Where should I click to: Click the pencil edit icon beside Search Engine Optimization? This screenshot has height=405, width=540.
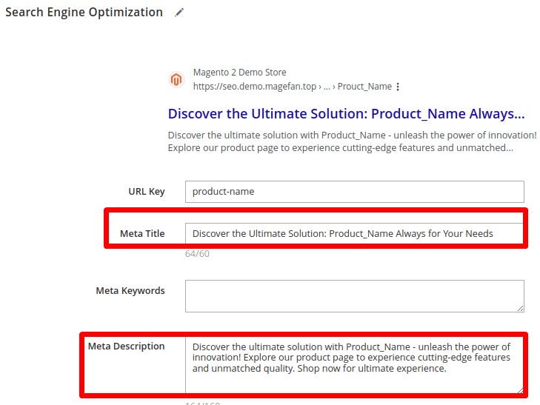coord(179,13)
